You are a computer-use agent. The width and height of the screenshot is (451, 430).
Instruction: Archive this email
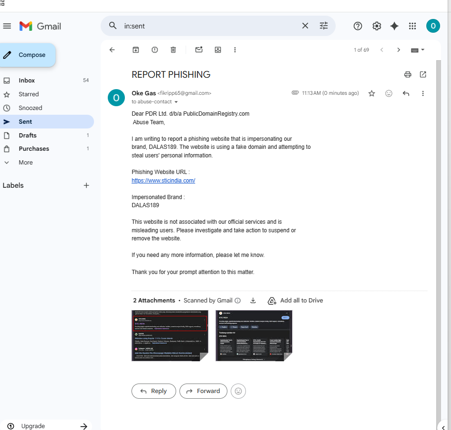[136, 50]
